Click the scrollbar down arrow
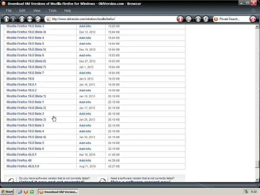This screenshot has height=195, width=260. (x=257, y=180)
